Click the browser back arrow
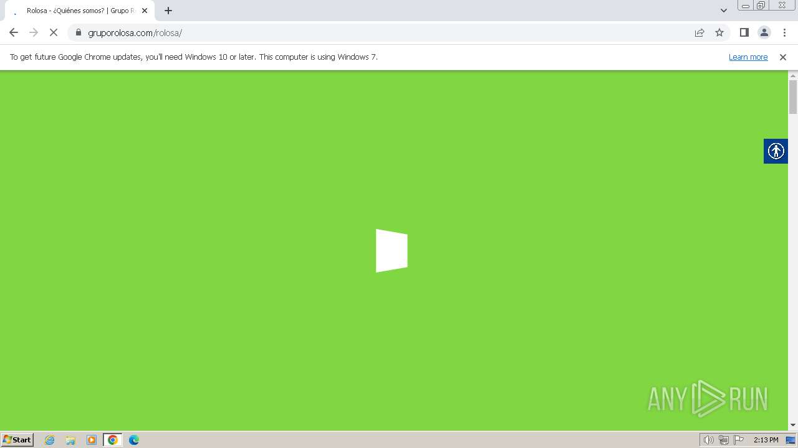Image resolution: width=798 pixels, height=448 pixels. click(x=14, y=33)
